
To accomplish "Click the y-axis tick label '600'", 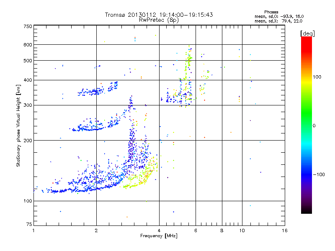I will pyautogui.click(x=28, y=45).
